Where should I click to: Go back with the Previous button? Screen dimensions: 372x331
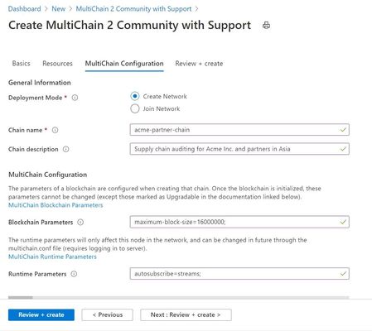pyautogui.click(x=107, y=314)
